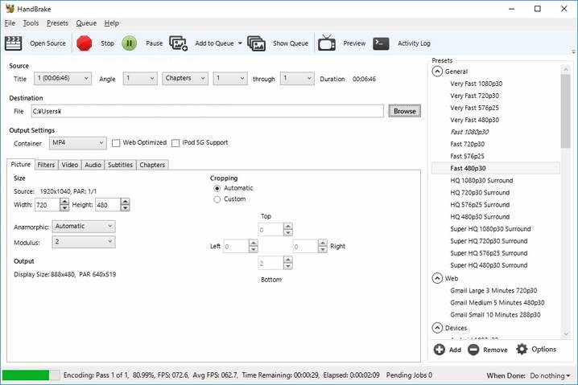The width and height of the screenshot is (578, 385).
Task: Switch to the Audio tab
Action: coord(93,165)
